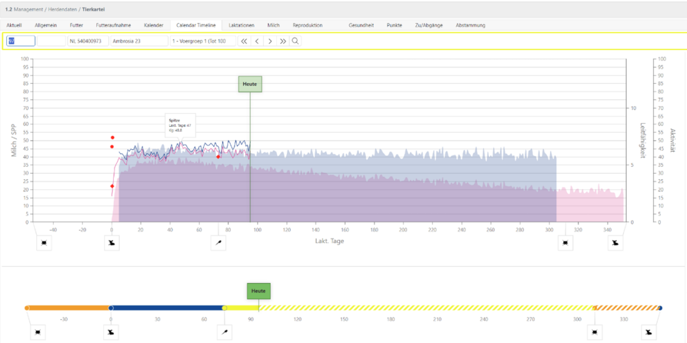The width and height of the screenshot is (687, 343).
Task: Click the blue lactation segment of bottom timeline
Action: [166, 308]
